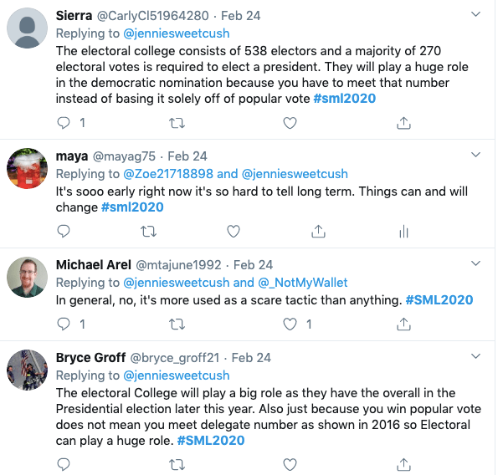
Task: Reply to Sierra's electoral college tweet
Action: tap(64, 123)
